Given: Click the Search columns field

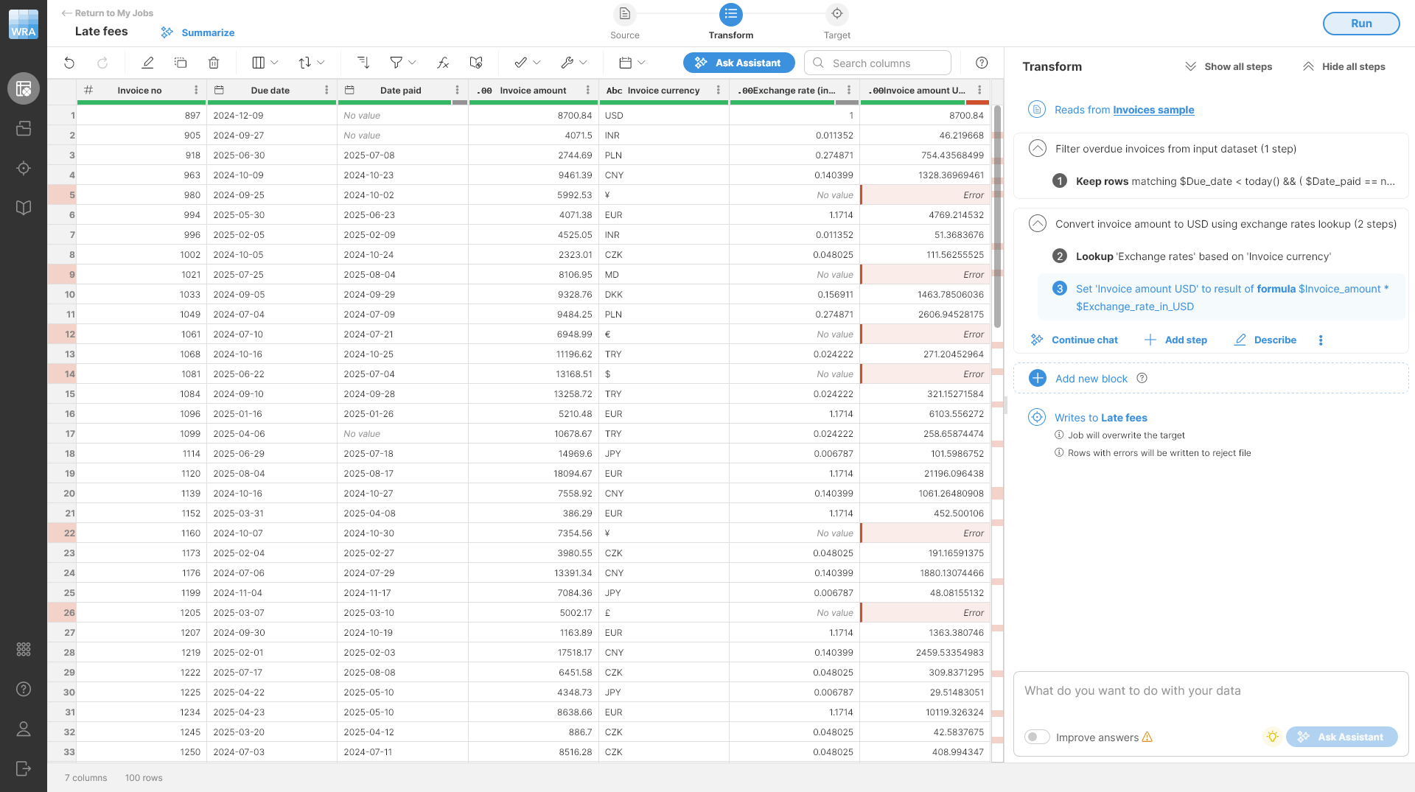Looking at the screenshot, I should [884, 63].
